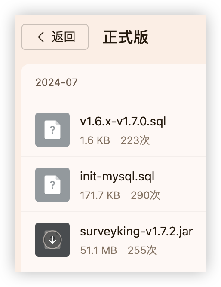Click the 223次 download count
Image resolution: width=221 pixels, height=287 pixels.
(135, 140)
